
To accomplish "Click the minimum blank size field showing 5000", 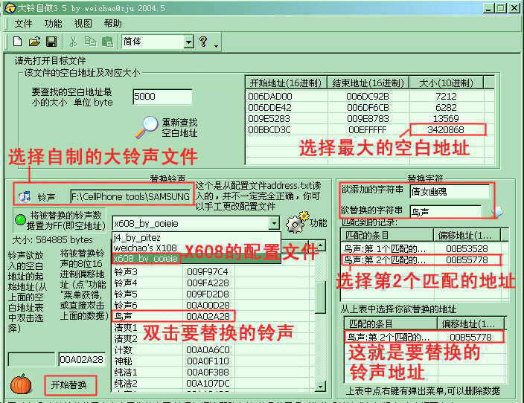I will (x=162, y=97).
